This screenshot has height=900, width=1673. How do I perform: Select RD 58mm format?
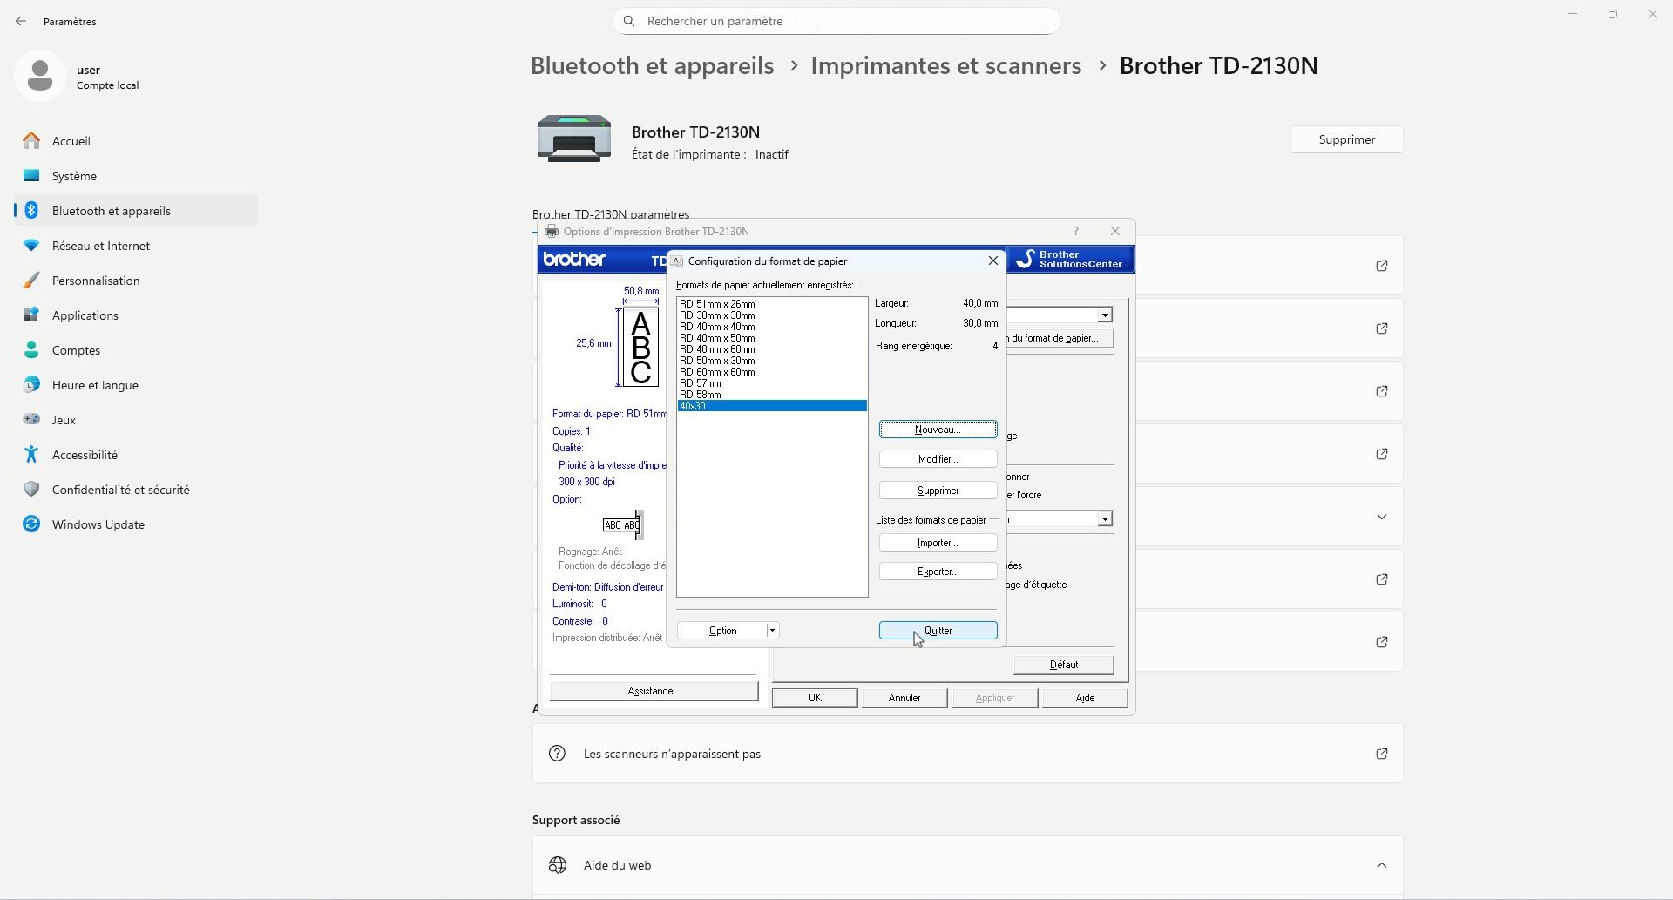(772, 395)
